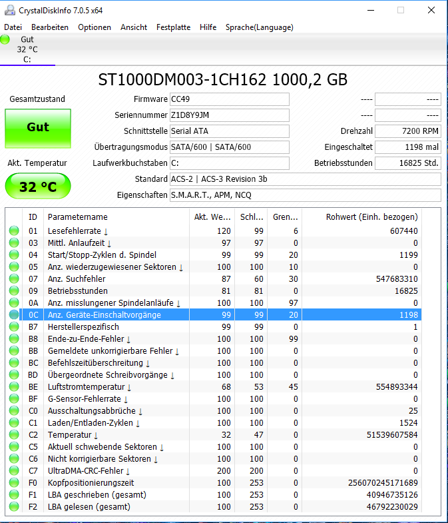Viewport: 448px width, 523px height.
Task: Click the status circle for Gemeldete unkorrigierbare Fehler
Action: tap(14, 351)
